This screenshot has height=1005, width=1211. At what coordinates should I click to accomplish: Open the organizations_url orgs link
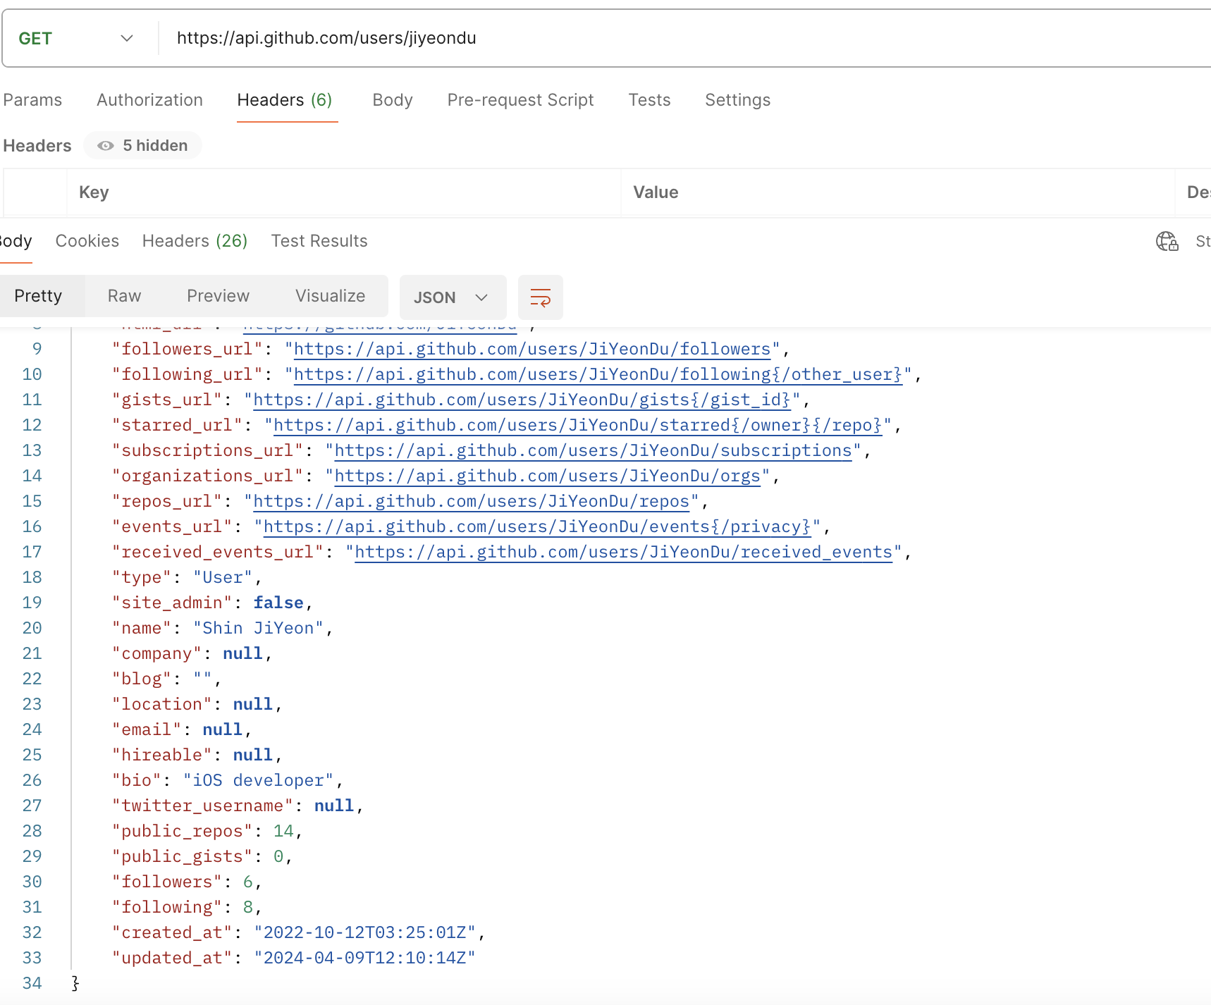point(547,476)
